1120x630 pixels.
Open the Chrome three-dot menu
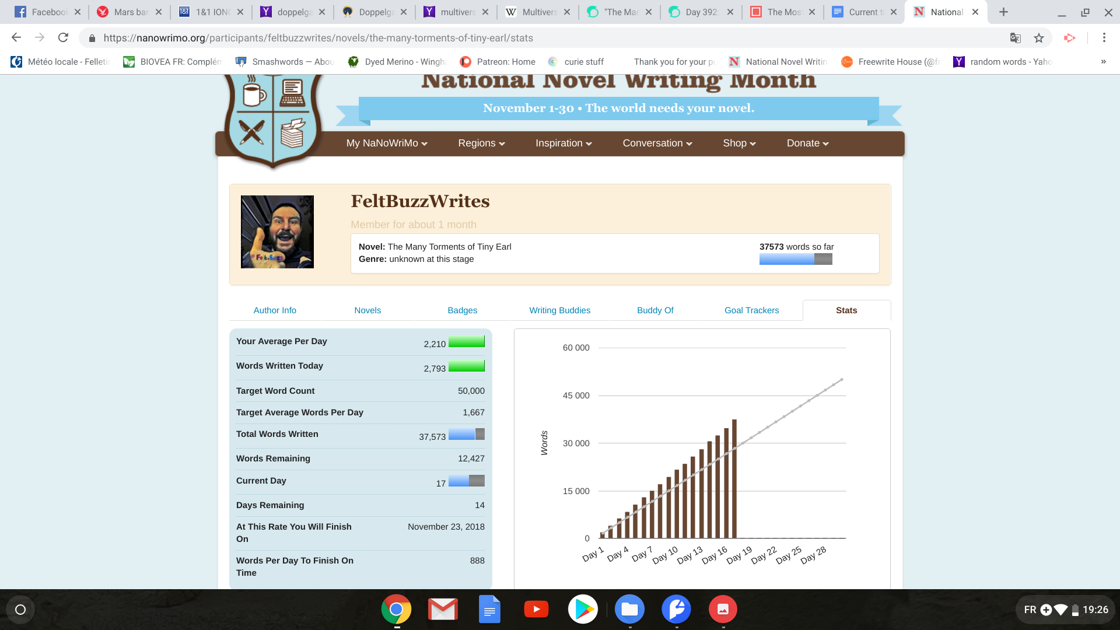point(1104,38)
